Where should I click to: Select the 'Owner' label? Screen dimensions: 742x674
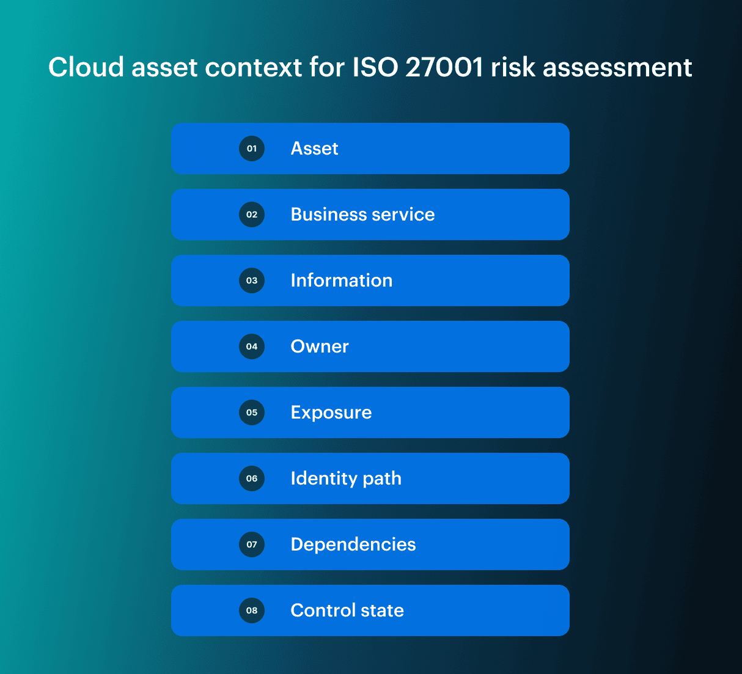coord(320,346)
